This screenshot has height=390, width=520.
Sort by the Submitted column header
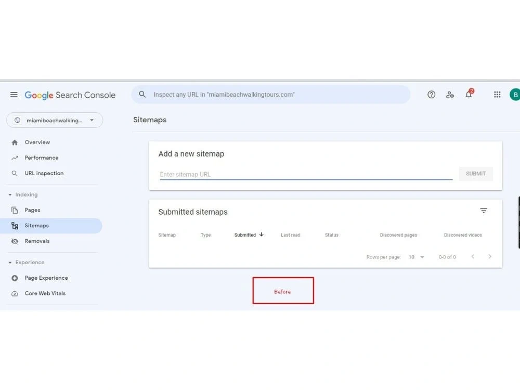(245, 235)
